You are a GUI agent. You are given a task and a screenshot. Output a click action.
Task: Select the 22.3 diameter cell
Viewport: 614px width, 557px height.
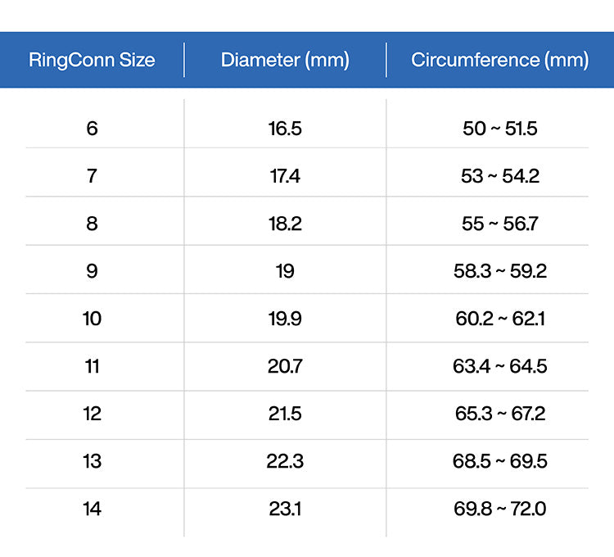285,461
